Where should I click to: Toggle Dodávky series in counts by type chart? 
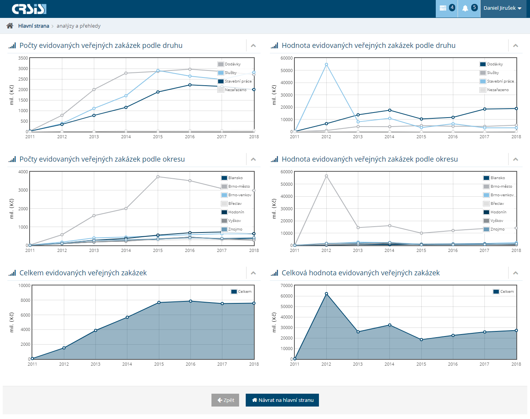click(x=232, y=64)
